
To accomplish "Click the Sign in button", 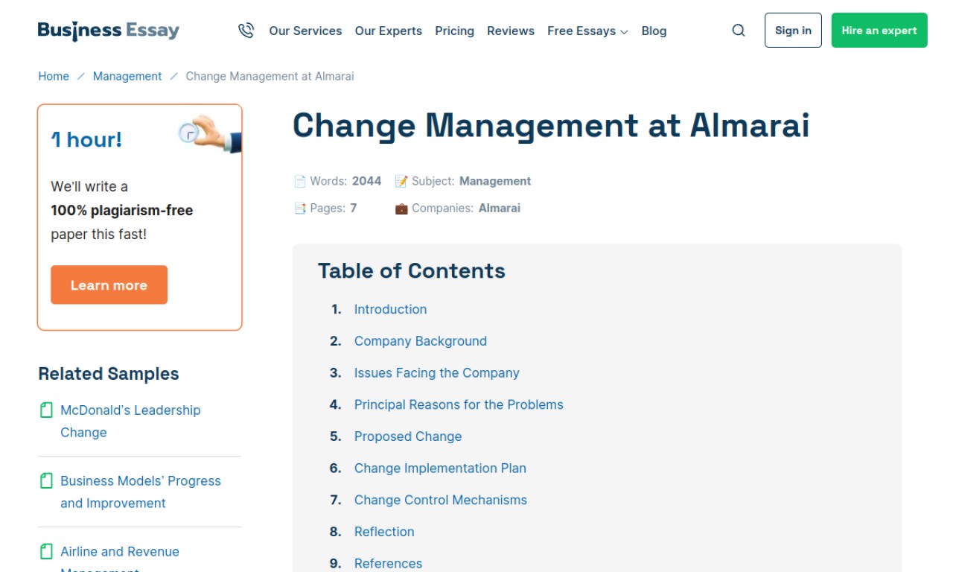I will click(793, 31).
